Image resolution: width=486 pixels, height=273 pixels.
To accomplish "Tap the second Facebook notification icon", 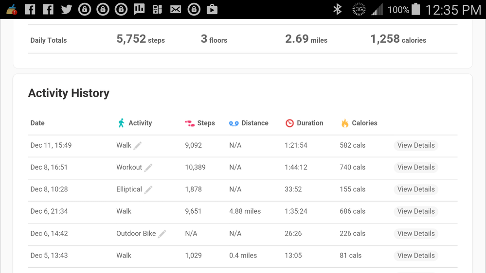I will (x=48, y=9).
